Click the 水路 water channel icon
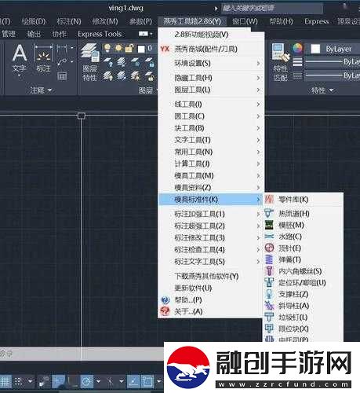This screenshot has width=360, height=393. click(269, 237)
